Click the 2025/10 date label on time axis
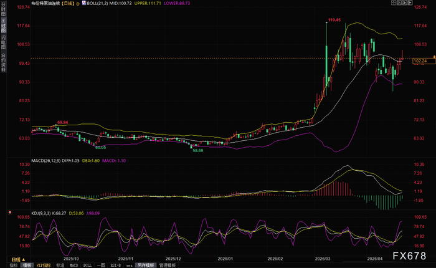Screen dimensions: 436x268 click(71, 259)
